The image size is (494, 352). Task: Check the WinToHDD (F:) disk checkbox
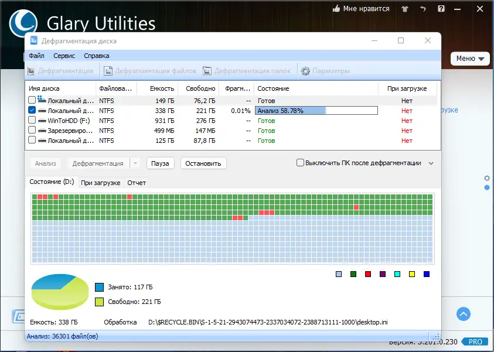click(x=32, y=120)
